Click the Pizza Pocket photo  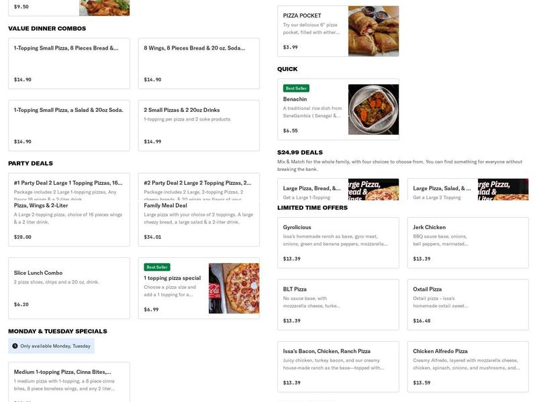(373, 31)
